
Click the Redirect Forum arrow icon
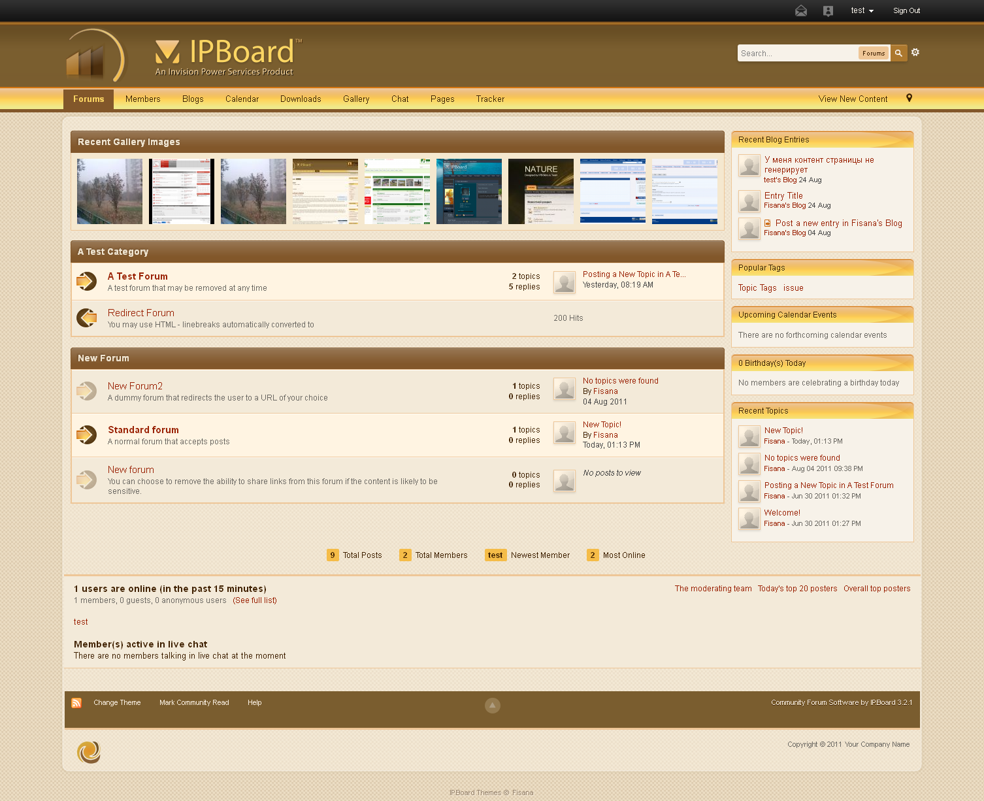[x=86, y=318]
